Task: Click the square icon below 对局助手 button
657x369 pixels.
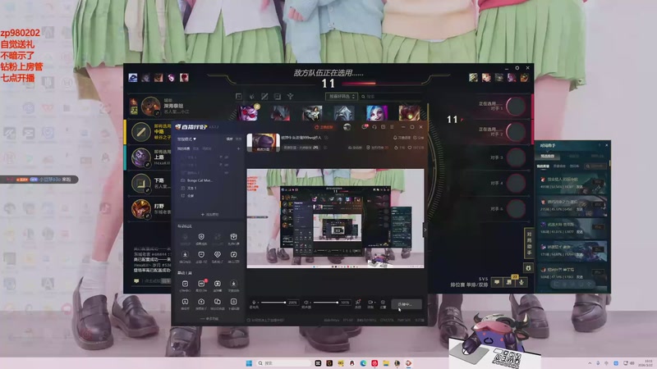Action: (x=528, y=268)
